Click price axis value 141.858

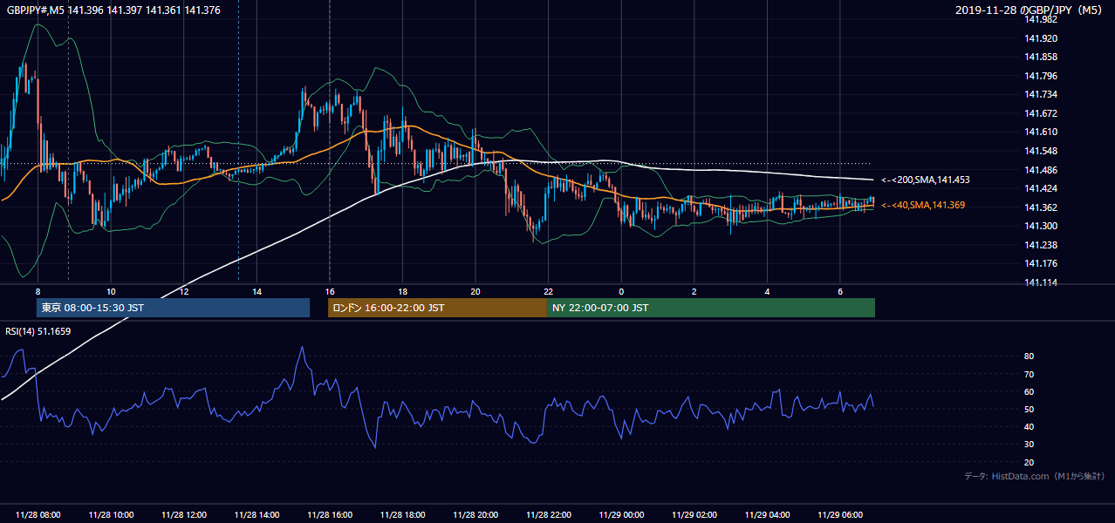coord(1041,57)
